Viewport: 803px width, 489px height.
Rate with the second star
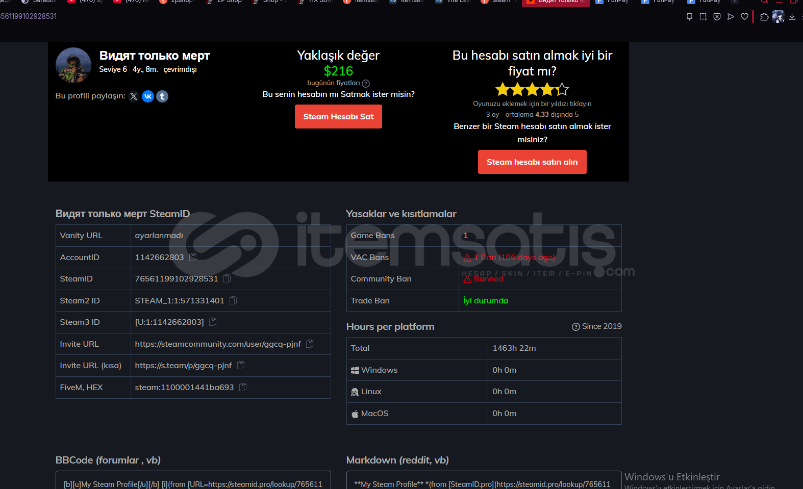point(517,90)
